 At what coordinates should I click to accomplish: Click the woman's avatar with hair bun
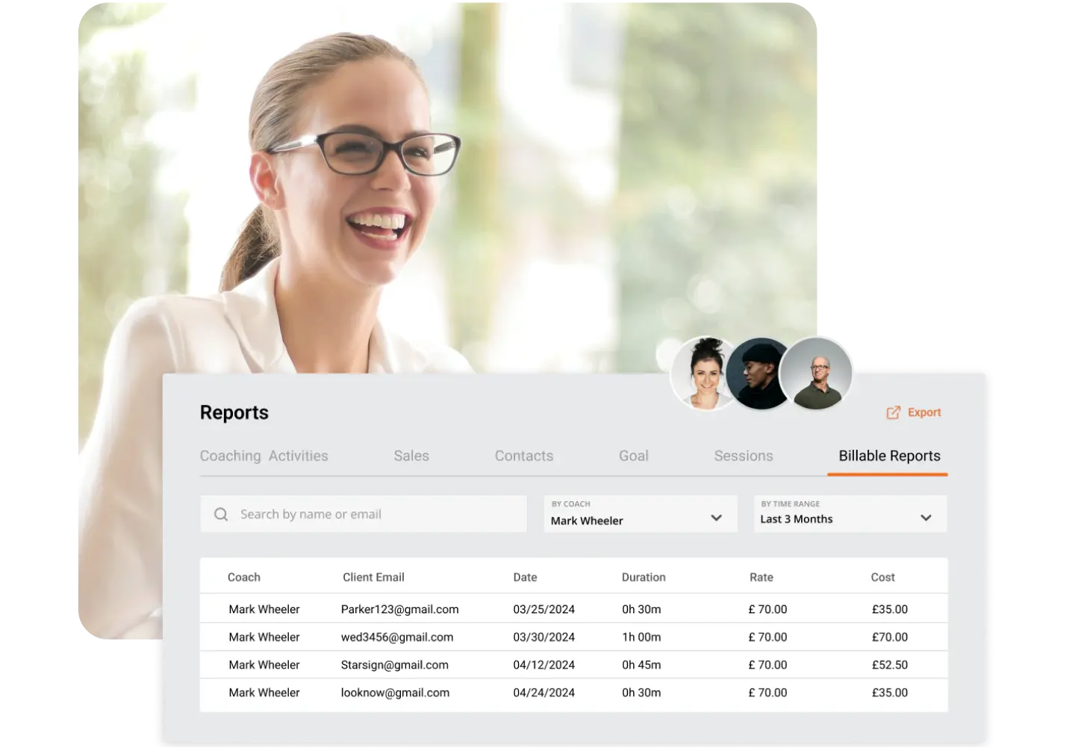coord(705,373)
